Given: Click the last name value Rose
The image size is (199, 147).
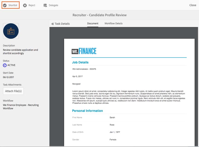Looking at the screenshot, I should tap(112, 125).
